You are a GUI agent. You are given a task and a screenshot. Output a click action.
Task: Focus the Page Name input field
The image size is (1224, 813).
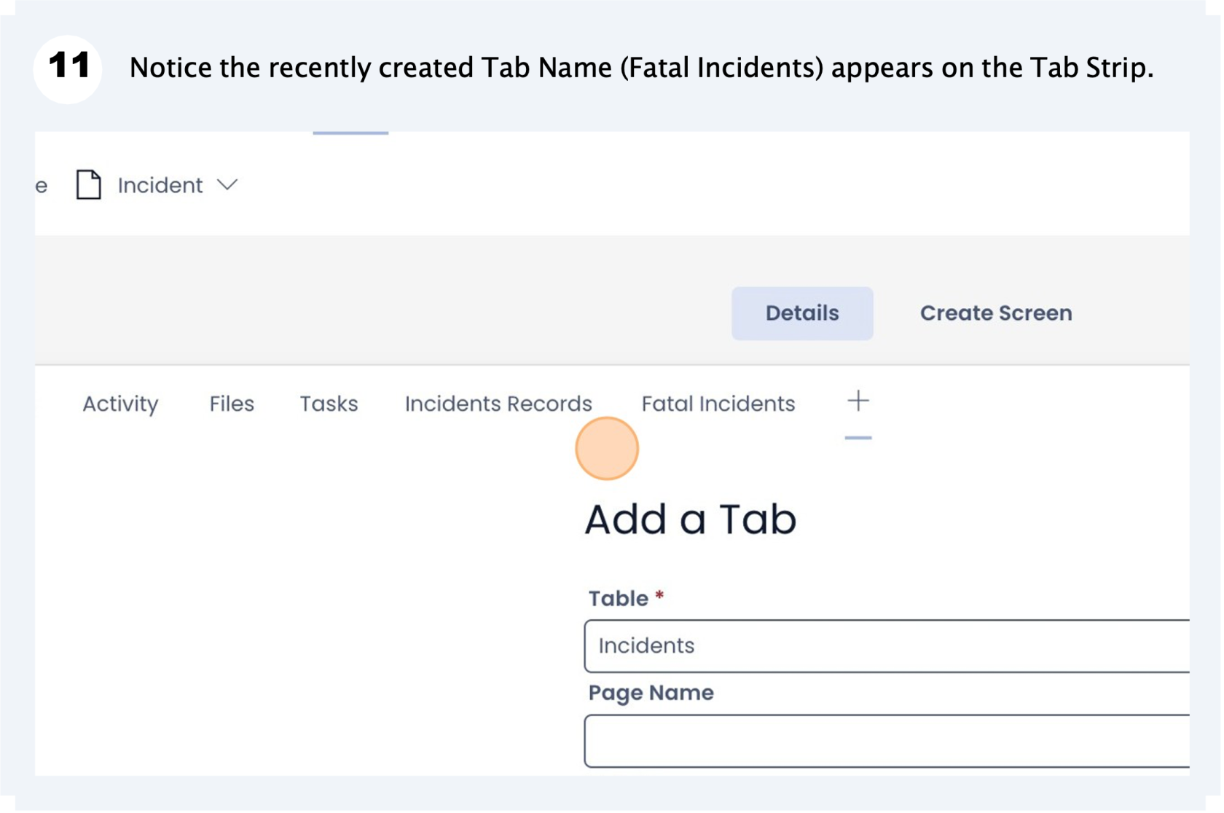tap(887, 742)
